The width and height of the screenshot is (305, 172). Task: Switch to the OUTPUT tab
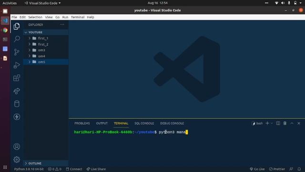pos(102,123)
